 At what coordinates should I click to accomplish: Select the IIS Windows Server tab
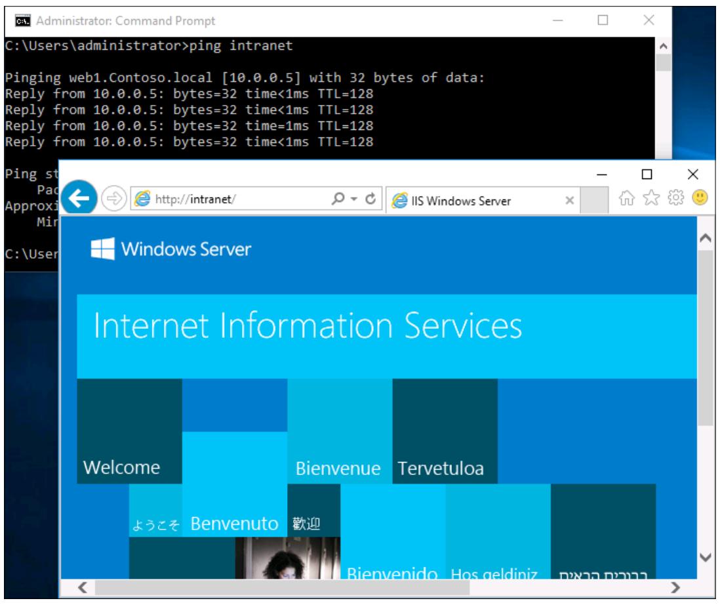pos(483,201)
